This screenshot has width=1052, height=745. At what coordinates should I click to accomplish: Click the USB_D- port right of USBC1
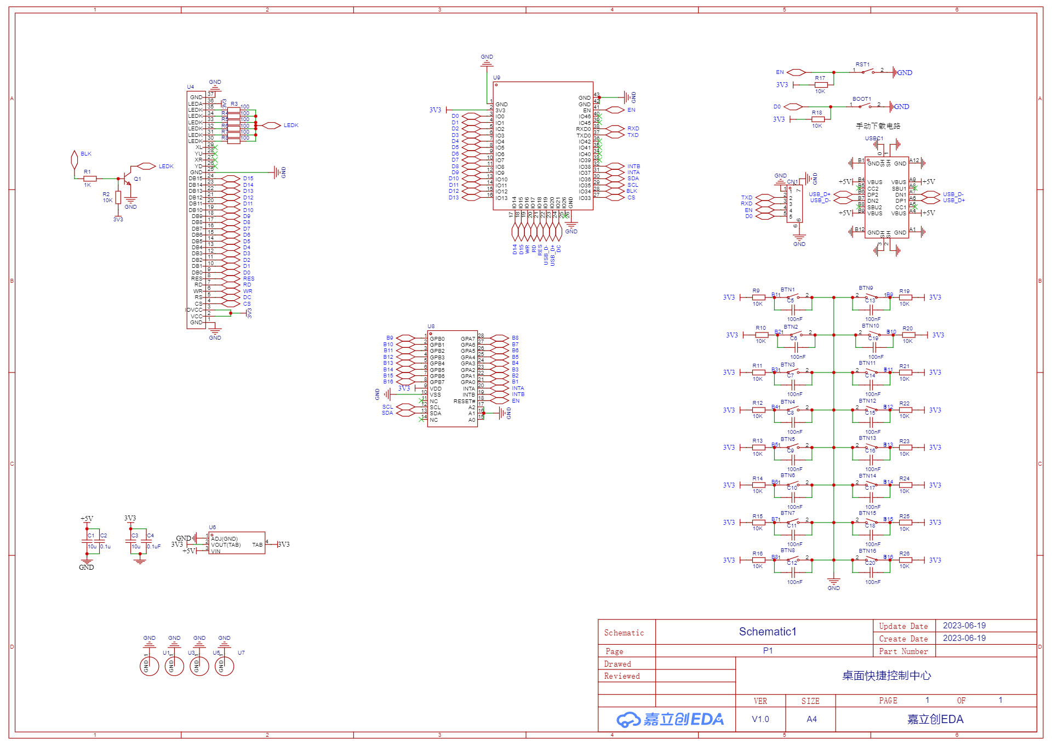(x=931, y=194)
